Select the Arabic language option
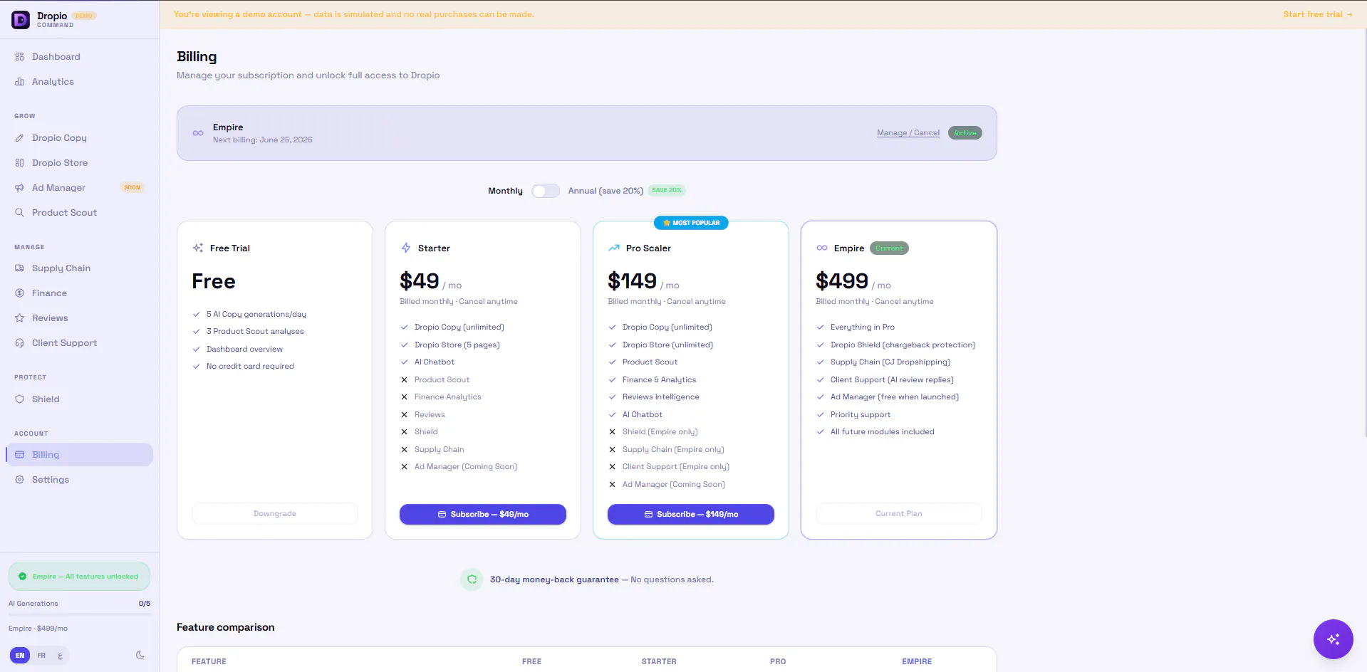 (60, 656)
